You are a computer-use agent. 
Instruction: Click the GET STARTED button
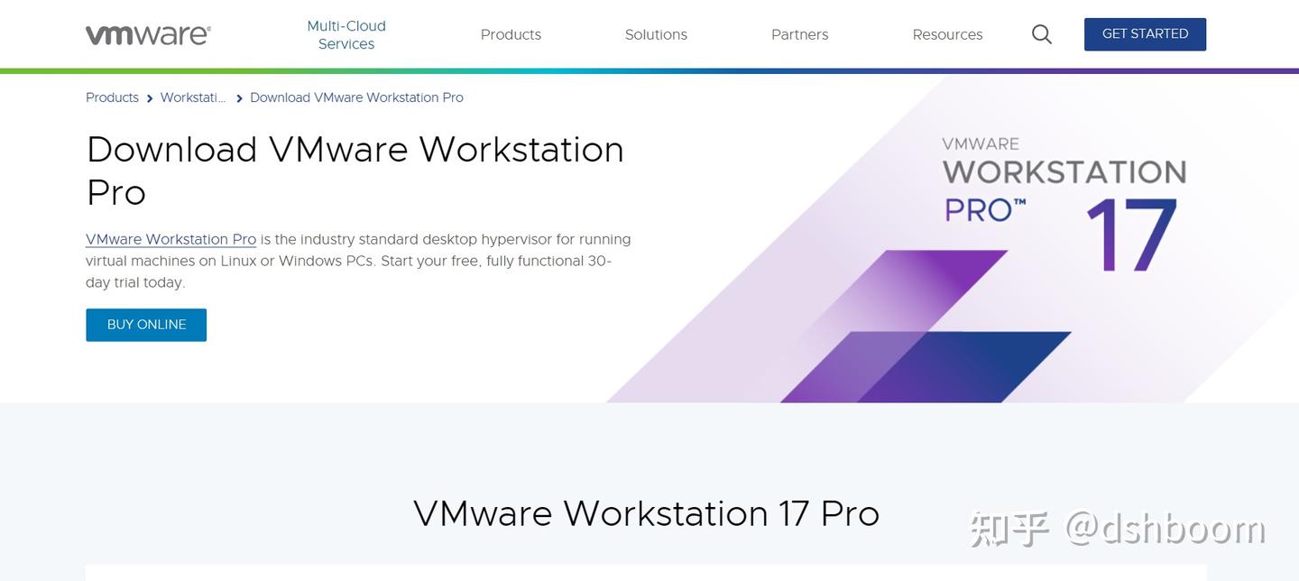pos(1145,33)
